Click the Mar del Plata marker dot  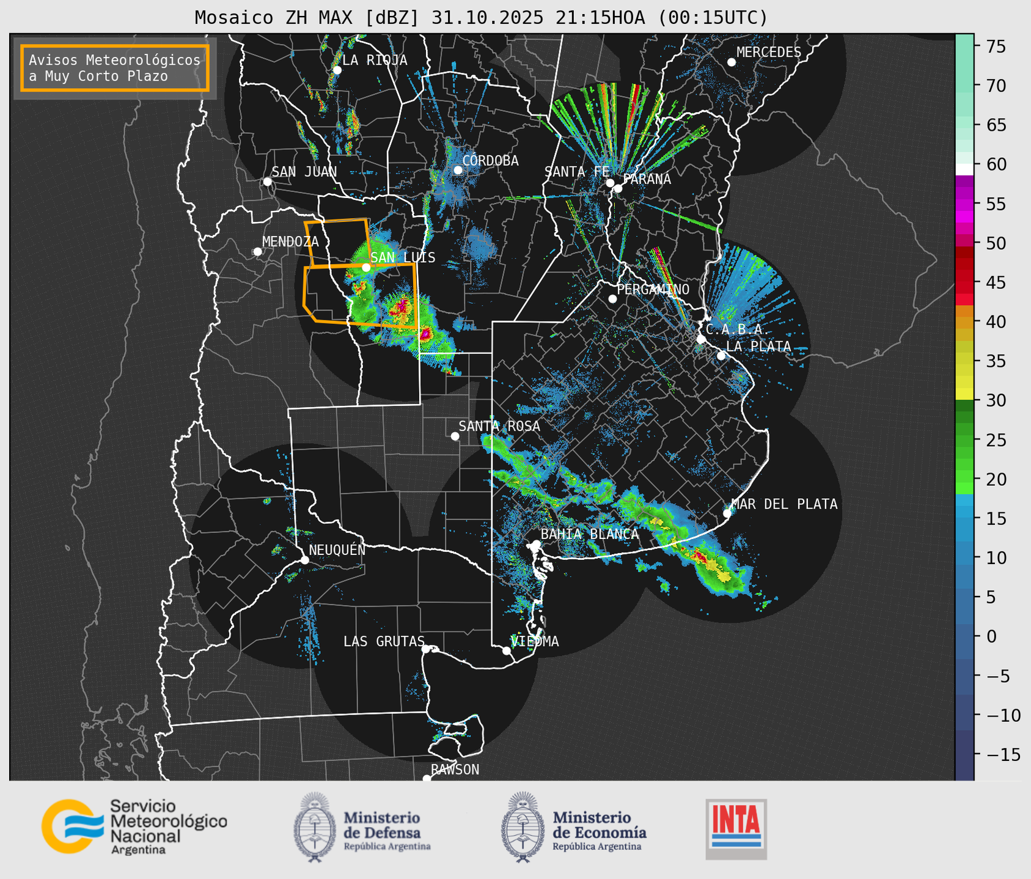[727, 513]
